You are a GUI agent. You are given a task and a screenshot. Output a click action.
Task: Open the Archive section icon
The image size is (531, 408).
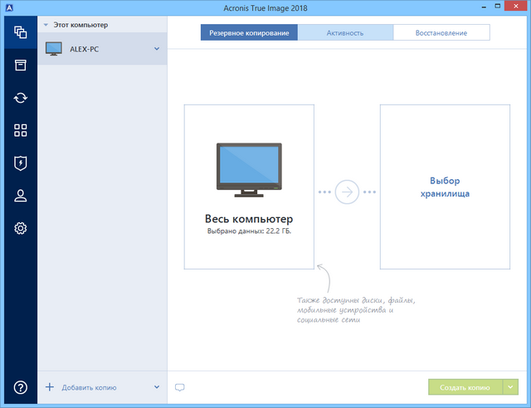[20, 66]
